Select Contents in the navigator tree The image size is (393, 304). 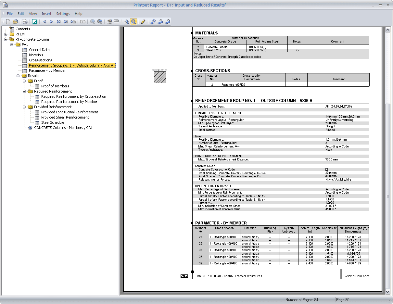pos(23,29)
